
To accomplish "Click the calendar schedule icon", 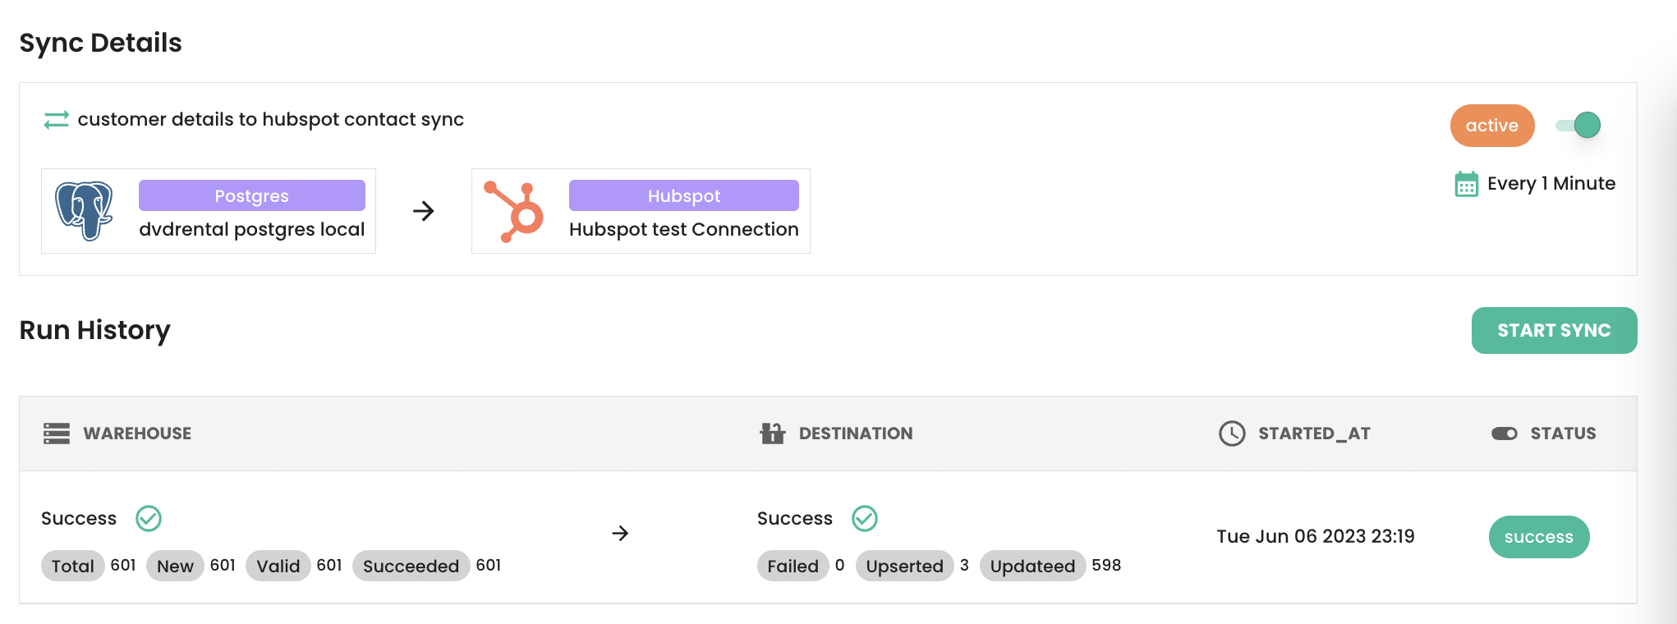I will (1466, 184).
